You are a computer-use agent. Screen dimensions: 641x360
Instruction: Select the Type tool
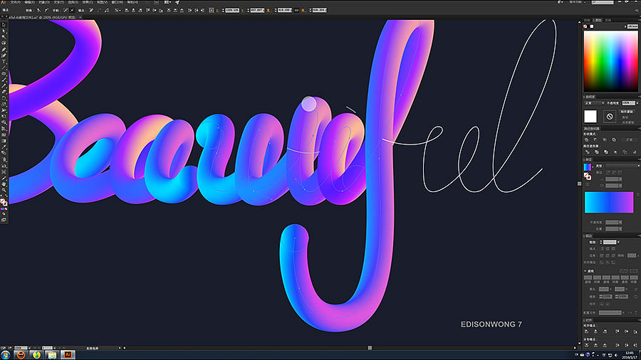(4, 62)
